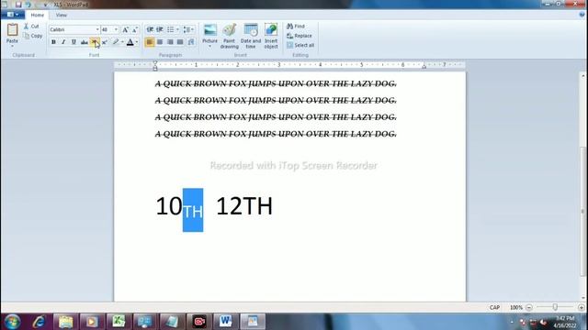This screenshot has width=588, height=330.
Task: Toggle Italic formatting
Action: click(63, 42)
